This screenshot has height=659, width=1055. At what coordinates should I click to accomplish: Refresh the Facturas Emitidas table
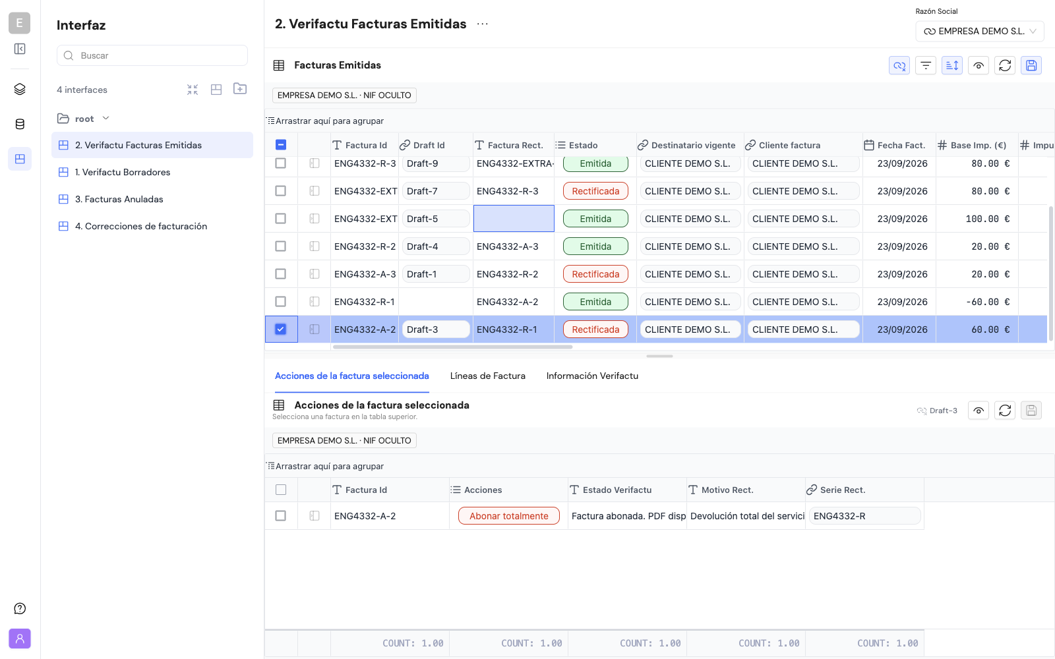[x=1005, y=65]
